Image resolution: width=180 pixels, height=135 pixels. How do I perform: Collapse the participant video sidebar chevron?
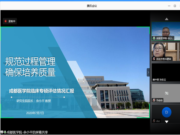coord(148,72)
